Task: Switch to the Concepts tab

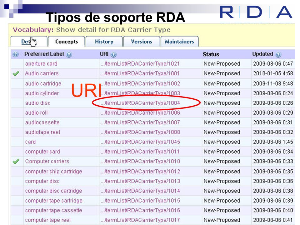Action: pos(67,42)
